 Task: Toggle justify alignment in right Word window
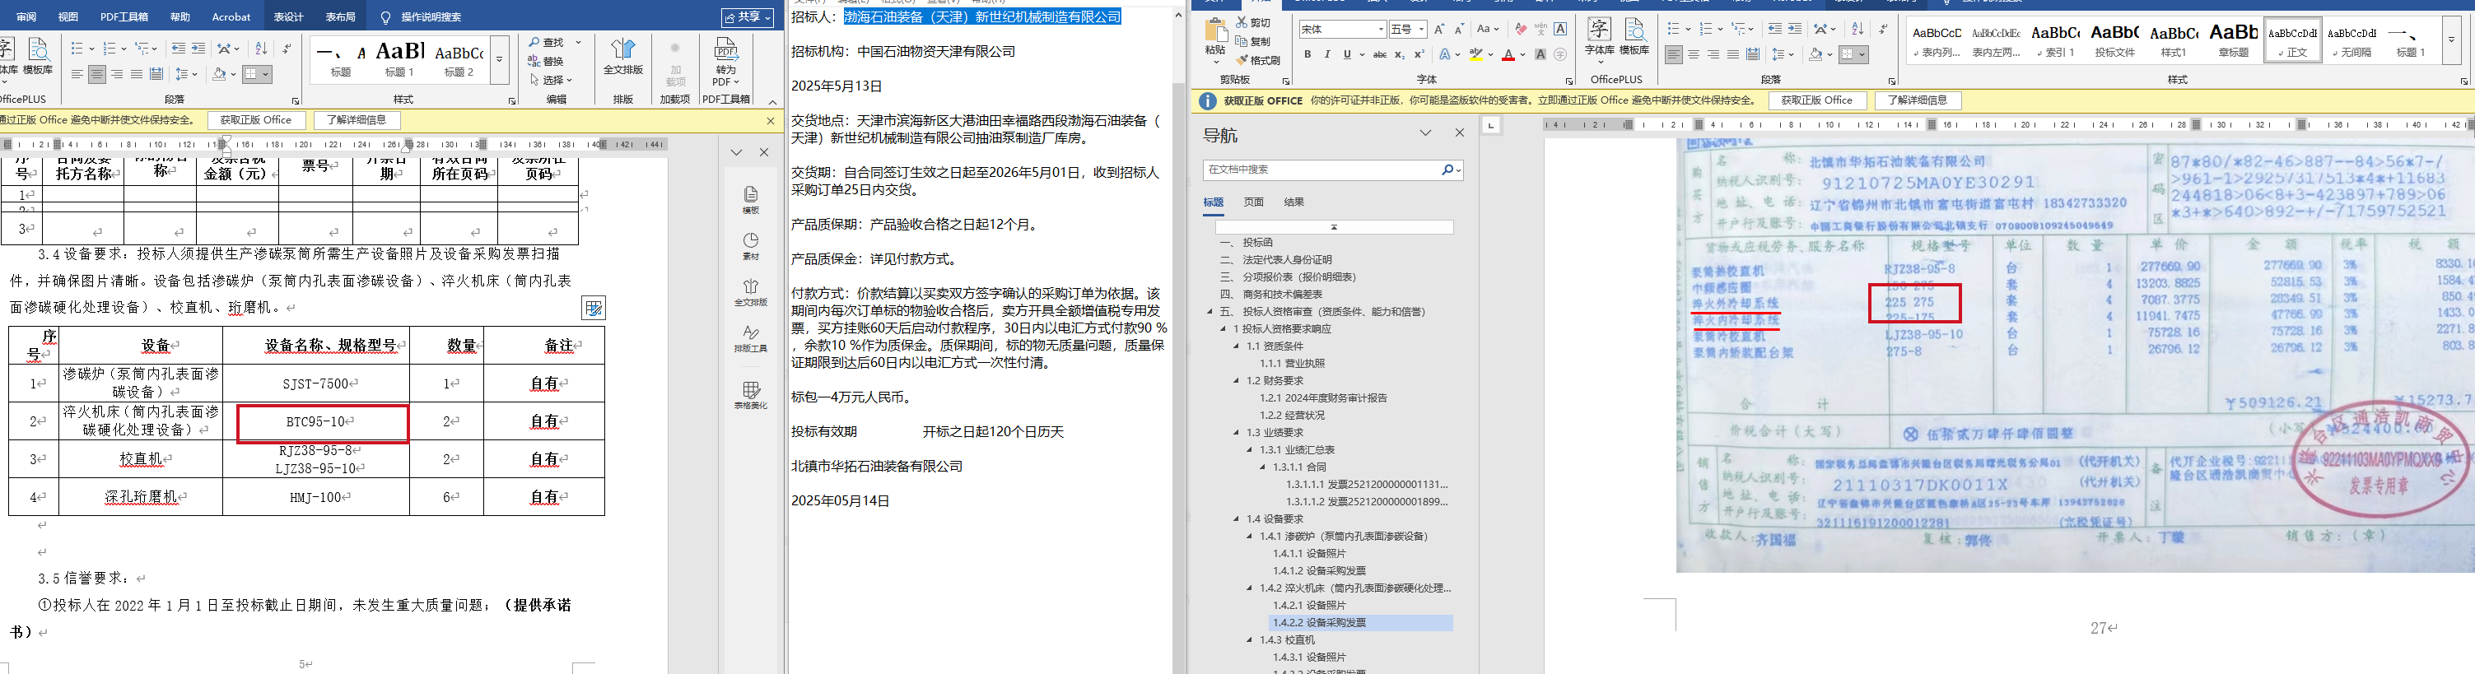tap(1733, 54)
